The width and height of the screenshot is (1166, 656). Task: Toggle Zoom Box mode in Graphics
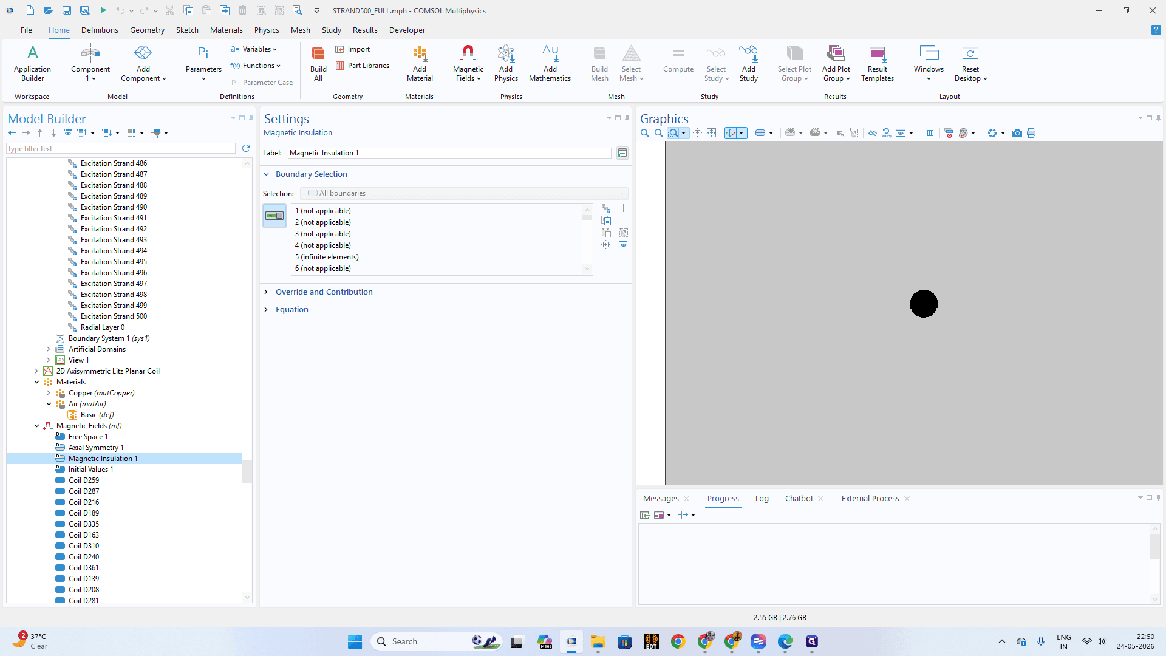coord(673,133)
